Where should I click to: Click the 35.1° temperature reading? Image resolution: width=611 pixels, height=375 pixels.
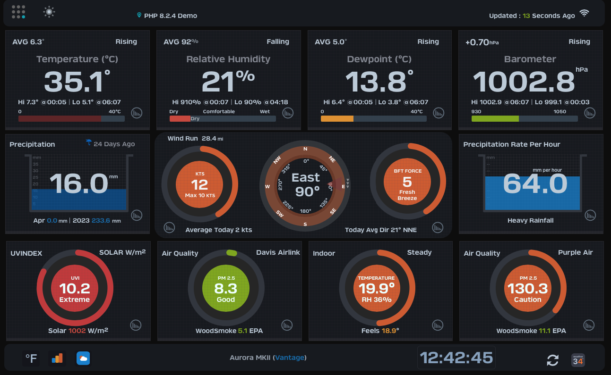[x=77, y=82]
